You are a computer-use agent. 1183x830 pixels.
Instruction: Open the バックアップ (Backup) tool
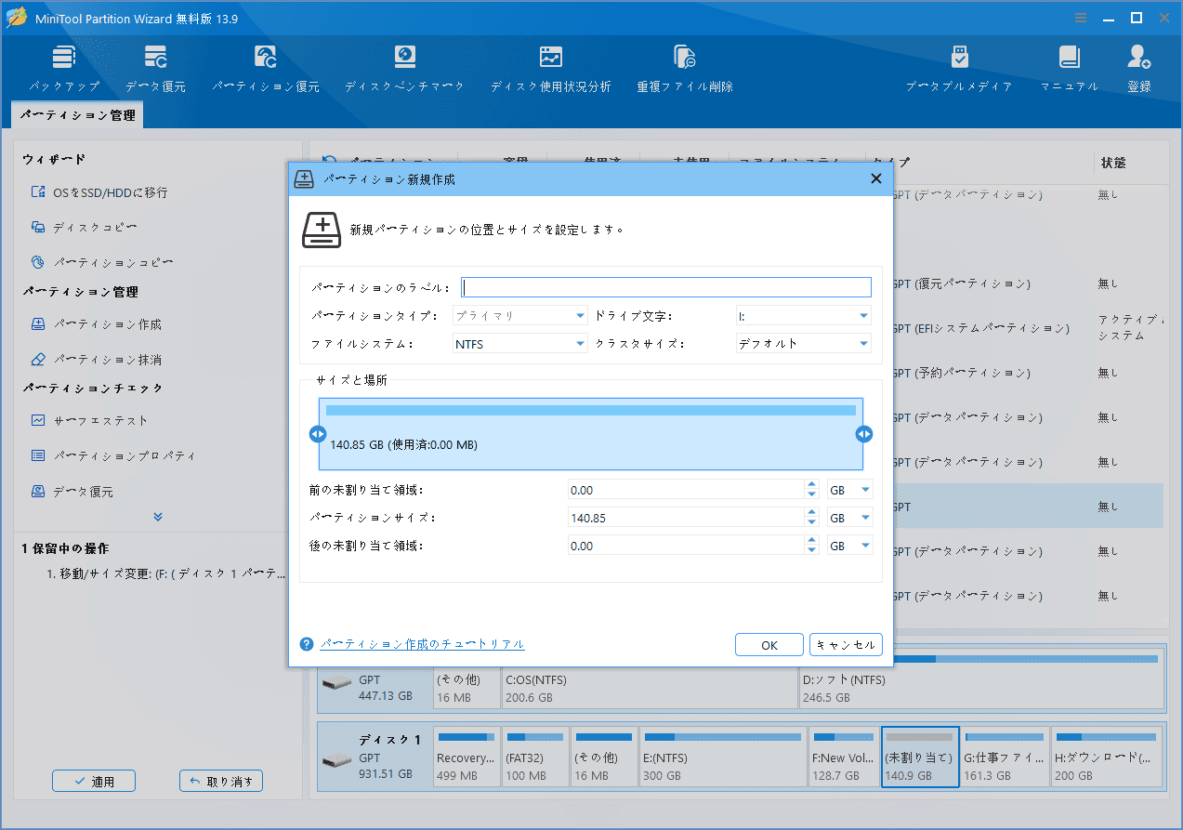pyautogui.click(x=64, y=68)
